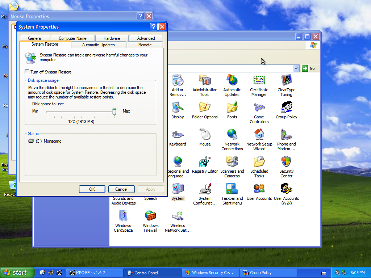Image resolution: width=371 pixels, height=278 pixels.
Task: Click the OK button in System Properties
Action: (92, 189)
